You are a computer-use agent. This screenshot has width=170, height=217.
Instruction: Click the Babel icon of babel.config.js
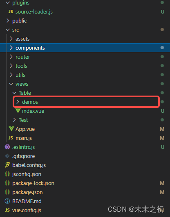tap(7, 165)
